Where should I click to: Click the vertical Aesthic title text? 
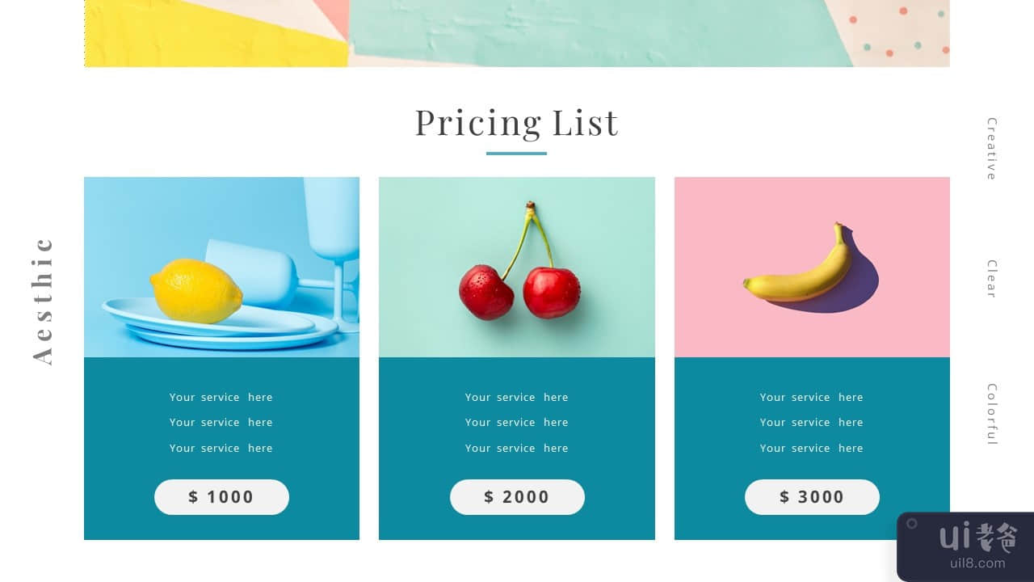(x=44, y=301)
